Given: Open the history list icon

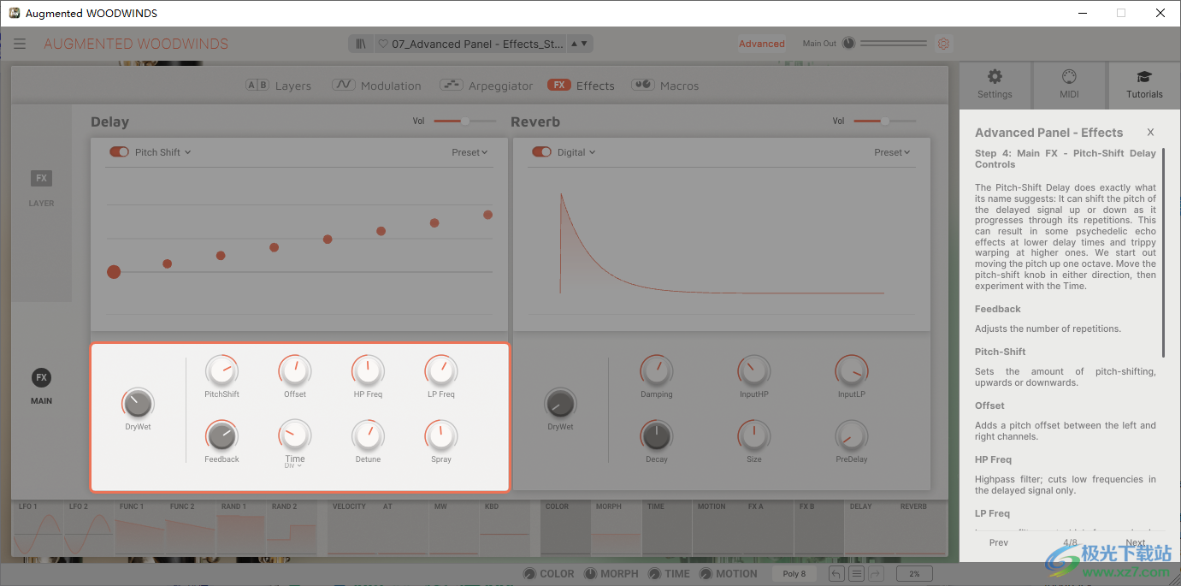Looking at the screenshot, I should (855, 573).
